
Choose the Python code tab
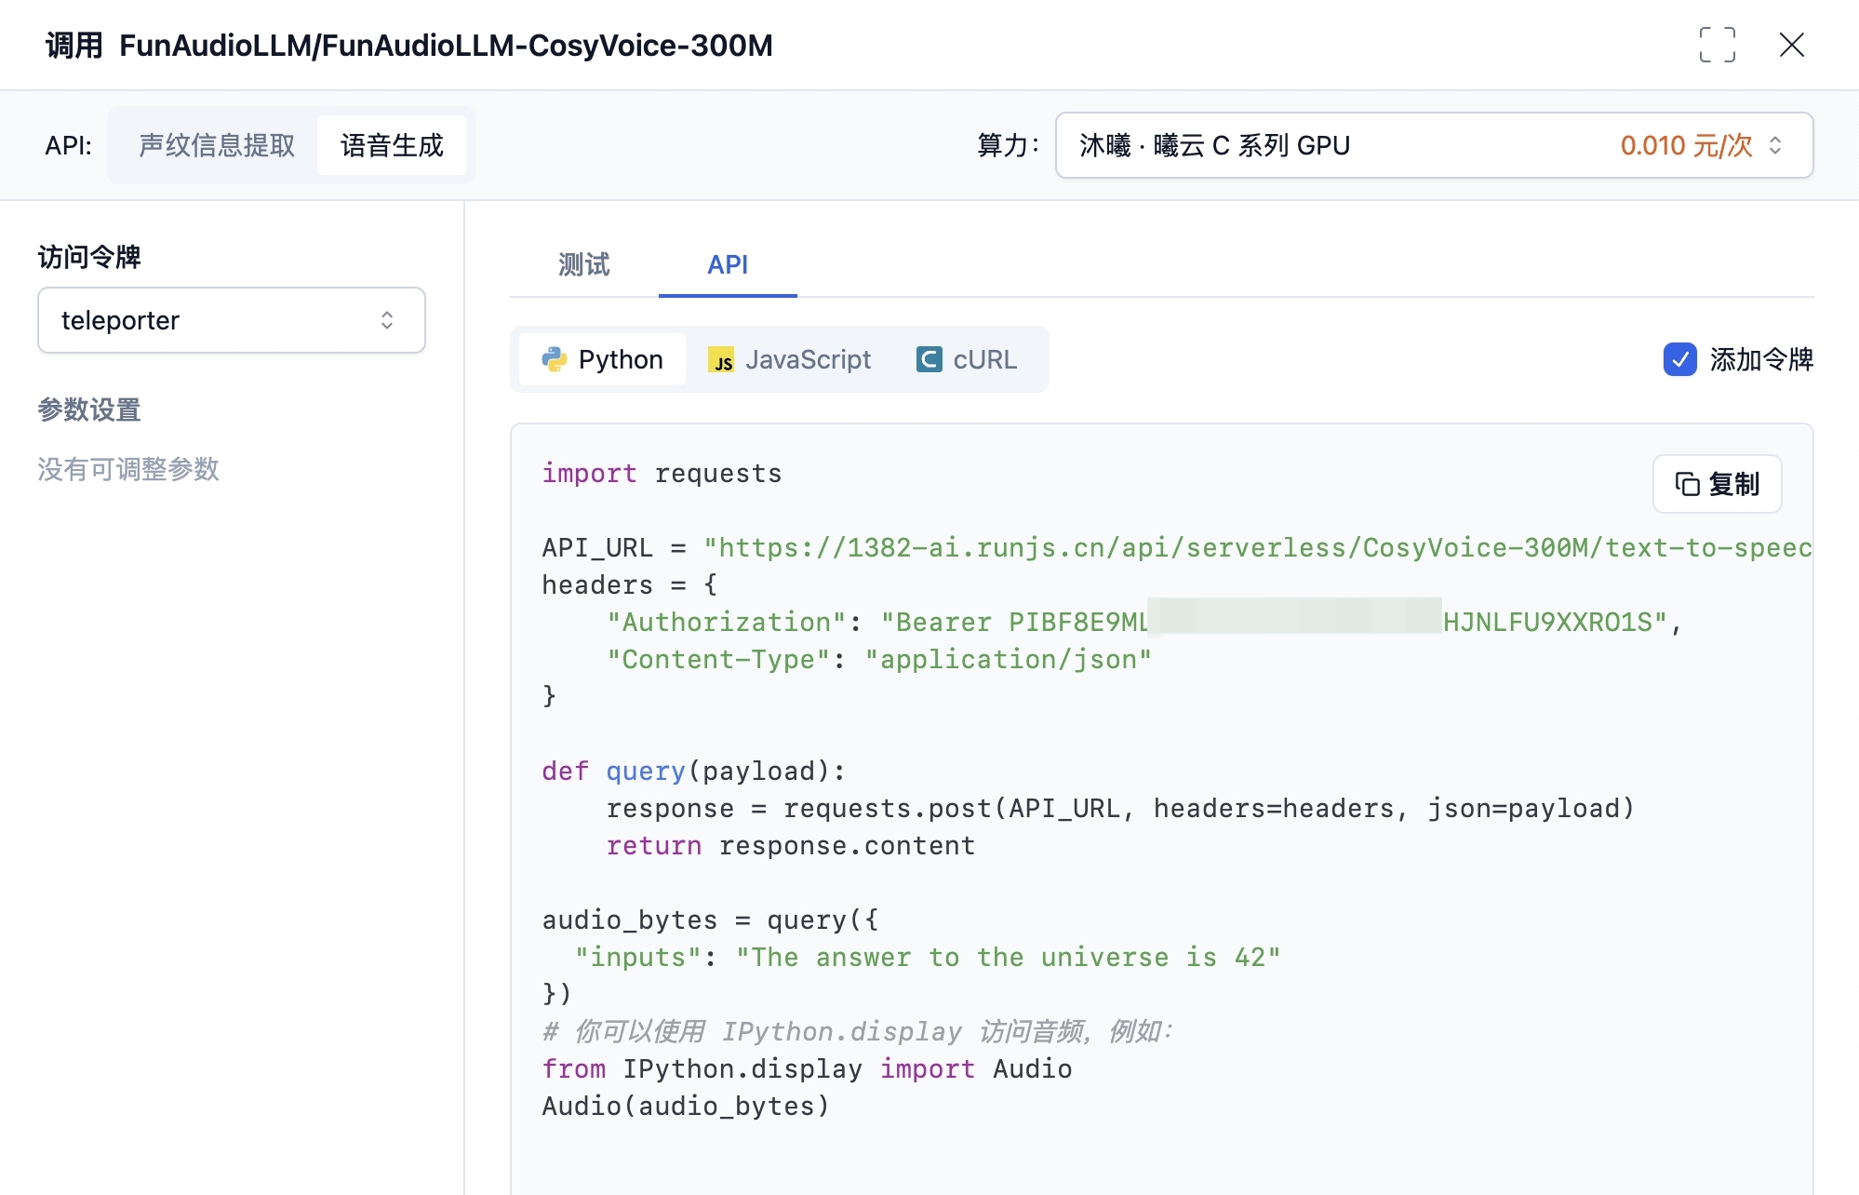603,359
